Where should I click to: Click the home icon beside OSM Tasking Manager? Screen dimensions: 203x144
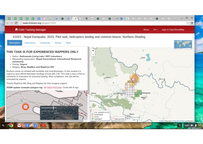[16, 29]
